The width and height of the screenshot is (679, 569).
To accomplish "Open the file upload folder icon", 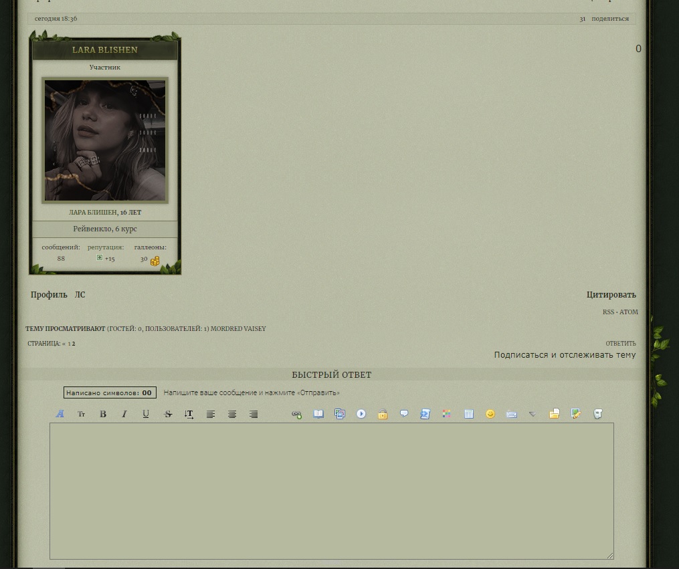I will point(555,414).
